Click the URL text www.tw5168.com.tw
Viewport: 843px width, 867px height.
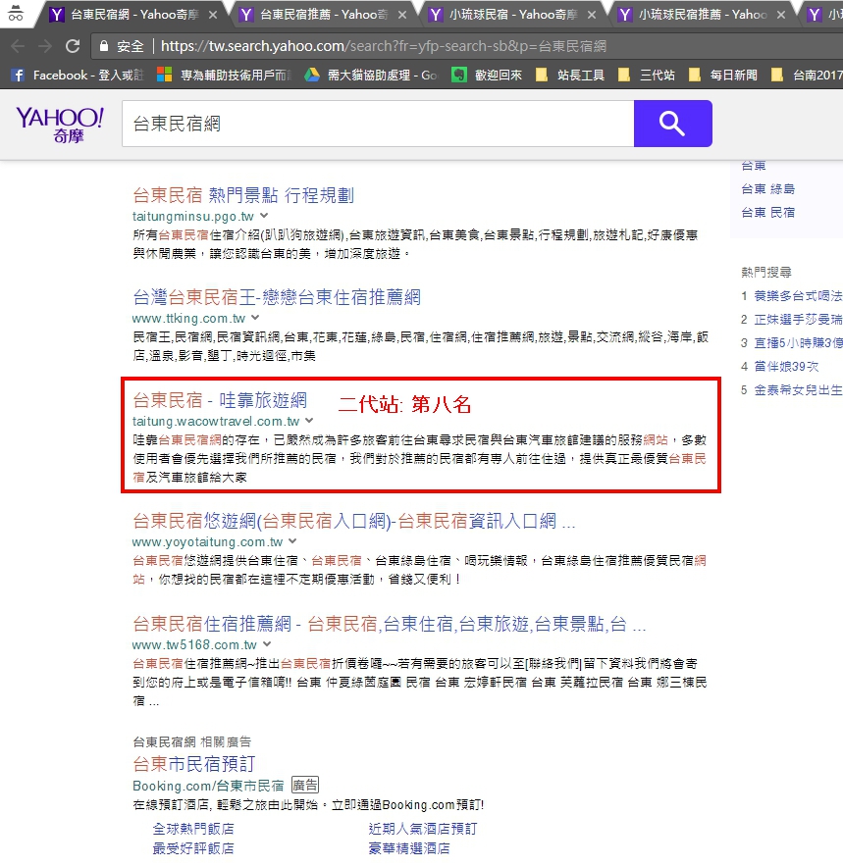pos(194,644)
